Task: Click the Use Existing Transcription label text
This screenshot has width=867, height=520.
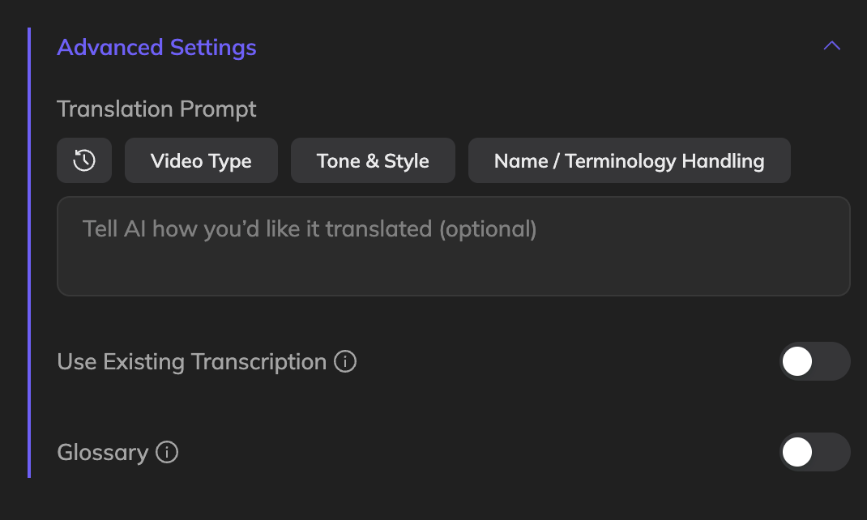Action: point(191,361)
